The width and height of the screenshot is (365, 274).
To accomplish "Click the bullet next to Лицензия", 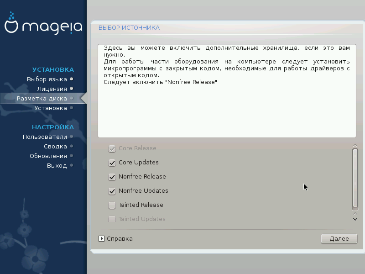I will 72,89.
